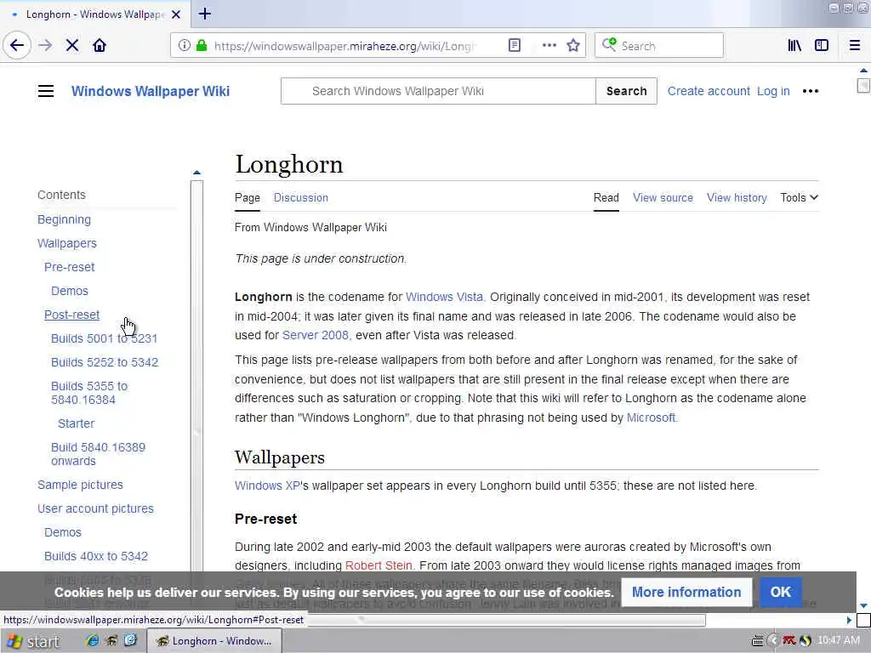Open the Windows Wallpaper Wiki home link
Viewport: 871px width, 653px height.
click(151, 91)
